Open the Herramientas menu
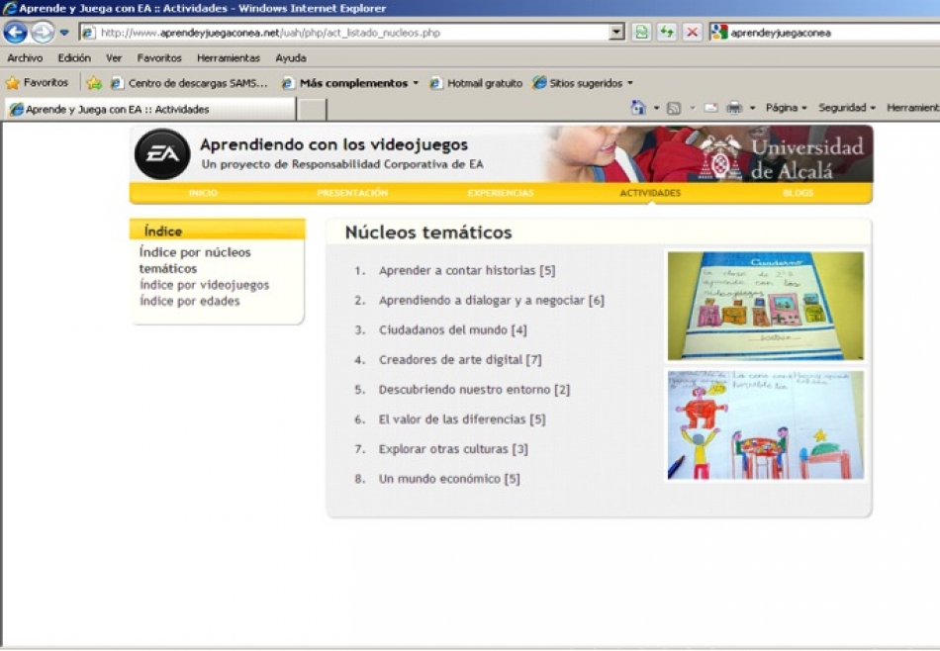 [x=229, y=58]
